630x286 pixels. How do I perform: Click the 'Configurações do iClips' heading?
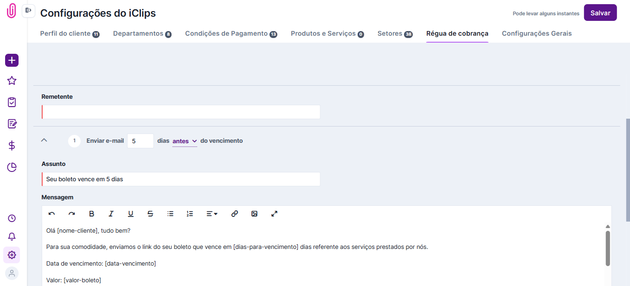point(98,13)
